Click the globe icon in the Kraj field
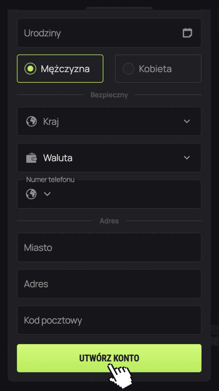Screen dimensions: 219x391 pos(31,121)
